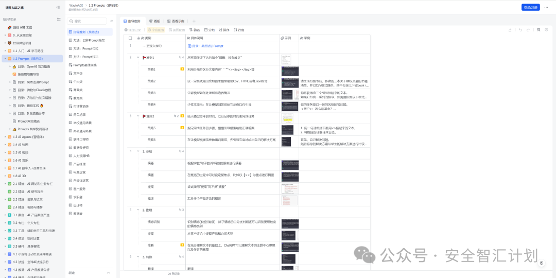Click the sub-record count icon on 2. 推理
556x278 pixels.
point(182,210)
